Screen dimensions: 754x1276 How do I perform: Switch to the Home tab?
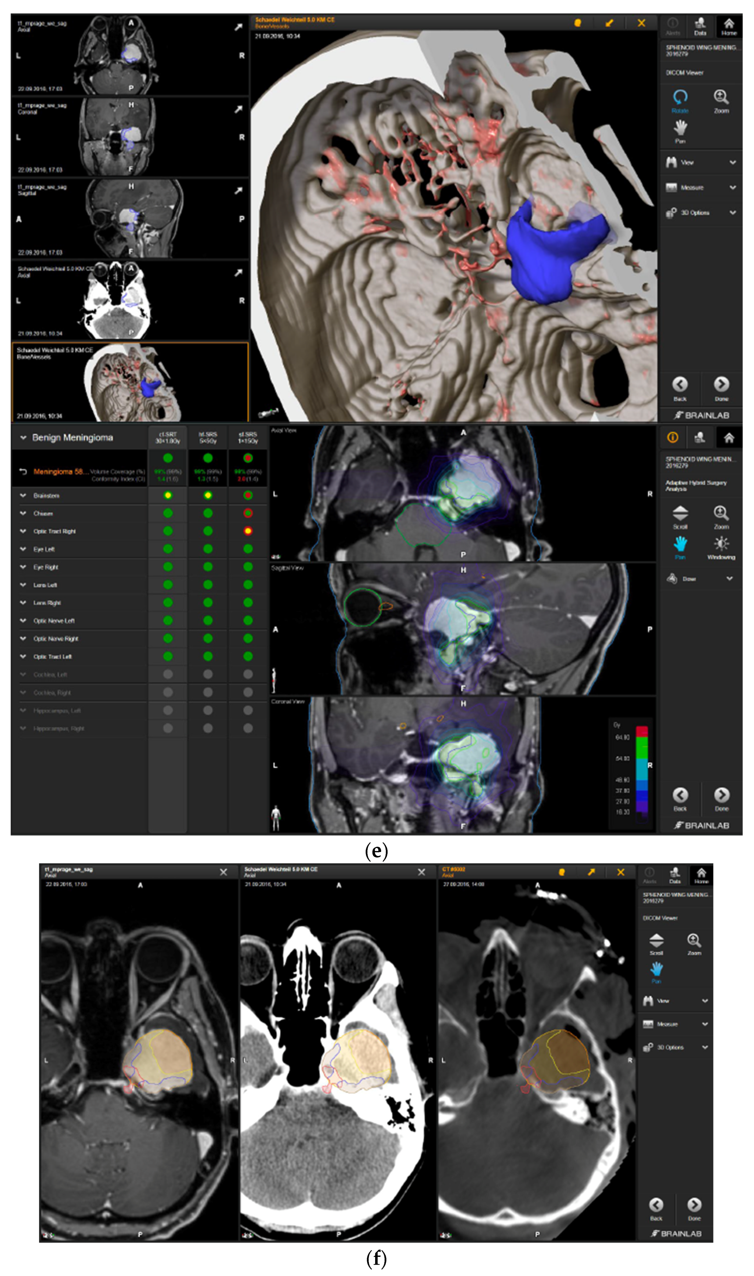pyautogui.click(x=729, y=23)
